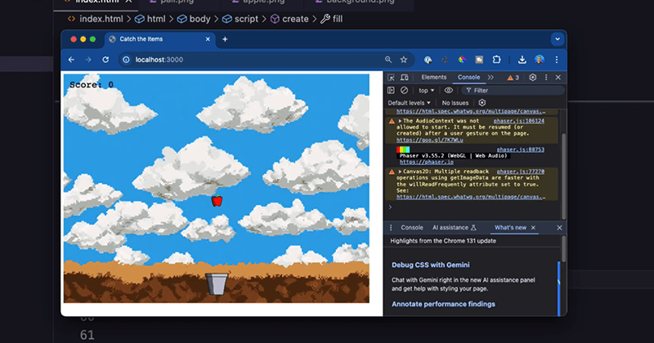Open the color wheel extension
This screenshot has height=343, width=654.
(x=462, y=60)
